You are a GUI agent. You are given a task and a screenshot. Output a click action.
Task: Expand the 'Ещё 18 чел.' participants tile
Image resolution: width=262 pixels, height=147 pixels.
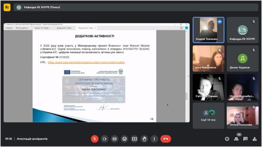(x=208, y=115)
